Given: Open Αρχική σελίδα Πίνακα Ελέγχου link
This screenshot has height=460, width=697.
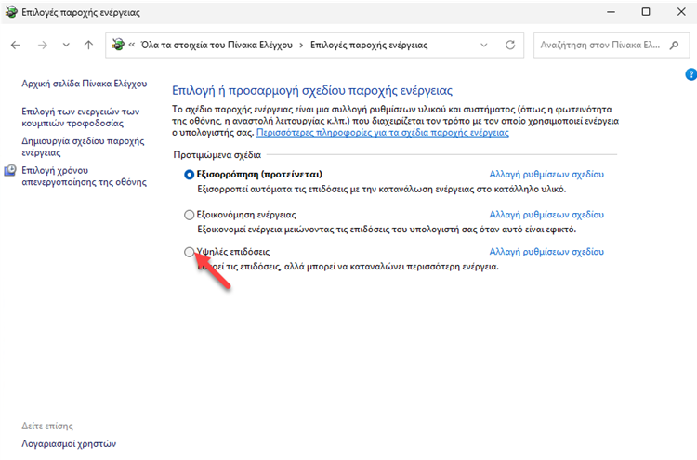Looking at the screenshot, I should click(x=84, y=84).
